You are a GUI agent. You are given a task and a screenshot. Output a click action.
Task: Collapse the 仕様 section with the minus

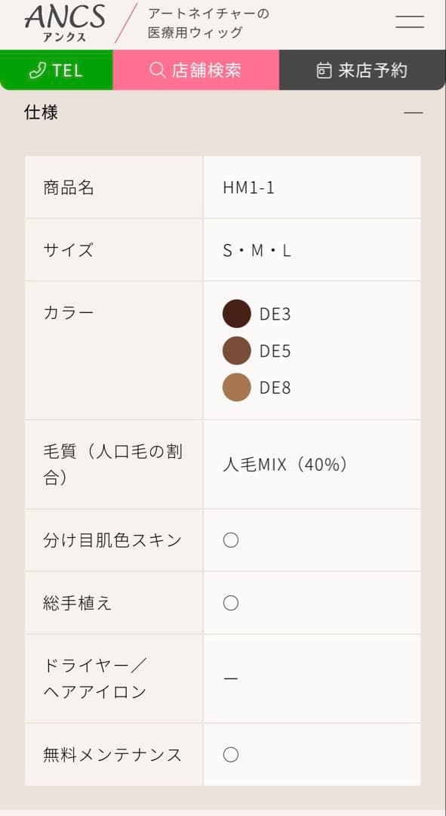[414, 112]
